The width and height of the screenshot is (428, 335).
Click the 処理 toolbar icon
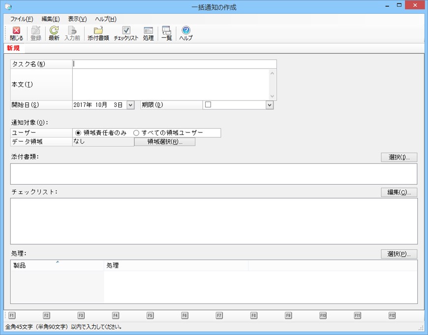[x=148, y=31]
